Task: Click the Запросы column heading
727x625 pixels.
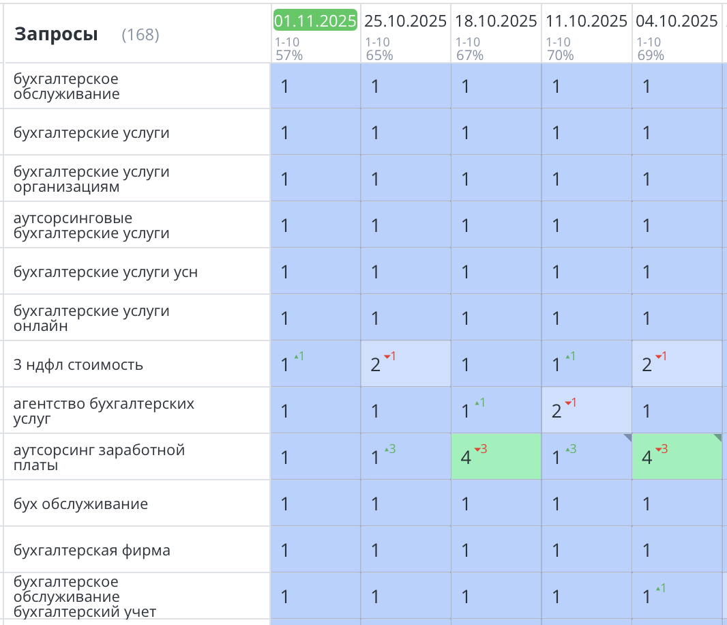Action: pyautogui.click(x=56, y=34)
